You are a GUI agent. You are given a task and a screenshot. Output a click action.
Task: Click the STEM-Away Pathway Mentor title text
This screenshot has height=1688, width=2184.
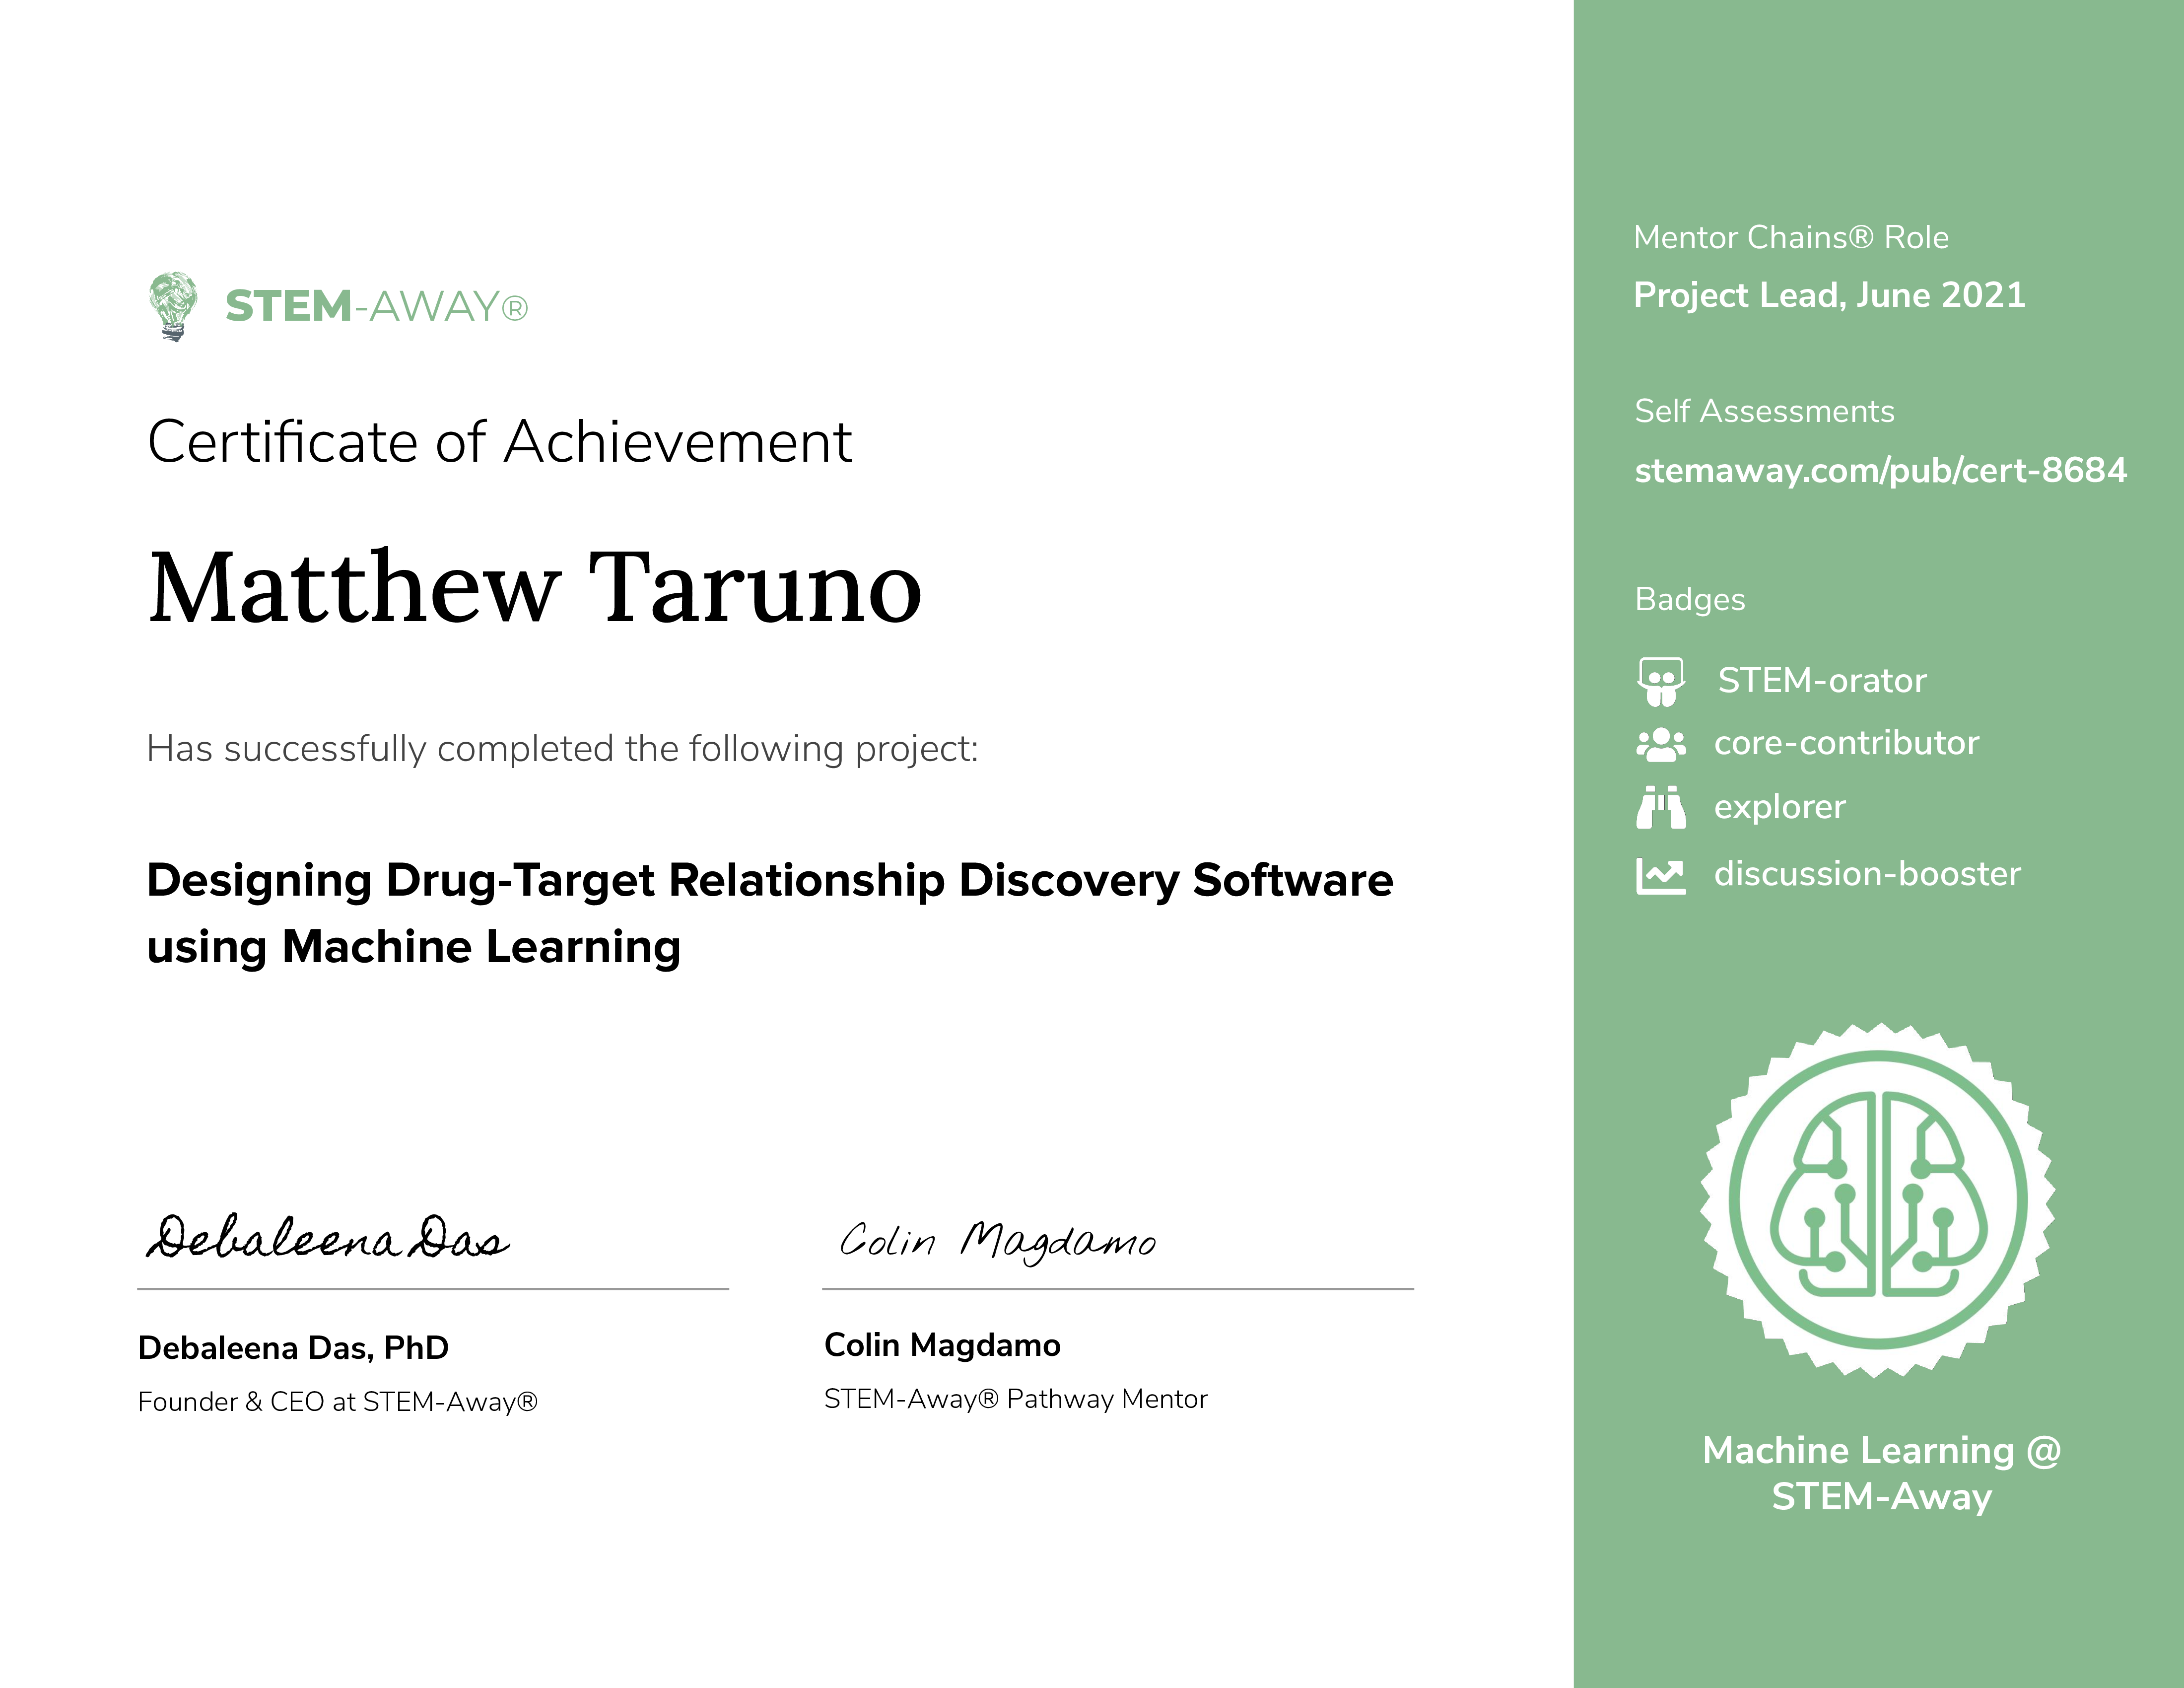click(x=1015, y=1399)
